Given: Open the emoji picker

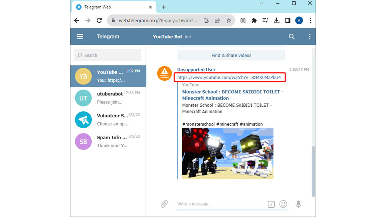Looking at the screenshot, I should 283,204.
